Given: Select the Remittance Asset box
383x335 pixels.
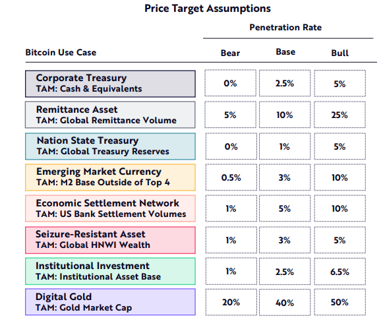Looking at the screenshot, I should (x=110, y=115).
